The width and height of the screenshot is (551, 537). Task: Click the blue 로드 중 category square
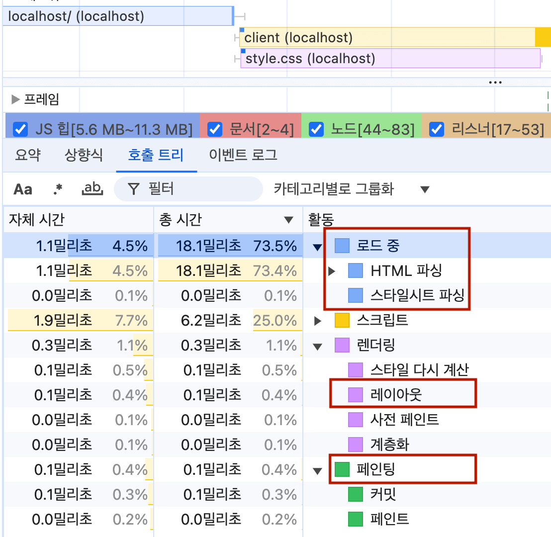click(x=342, y=246)
